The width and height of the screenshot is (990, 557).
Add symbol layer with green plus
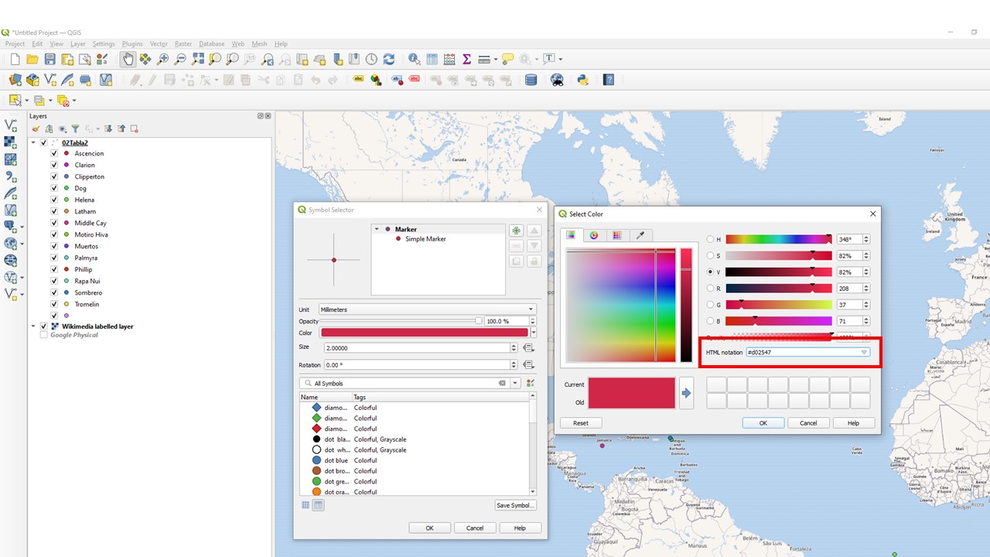516,231
